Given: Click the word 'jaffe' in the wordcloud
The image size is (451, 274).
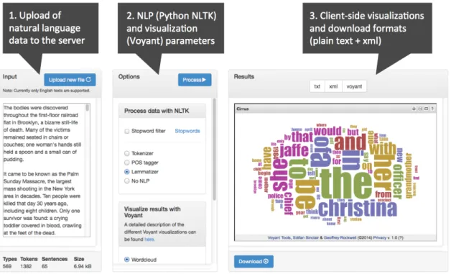Looking at the screenshot, I should click(x=294, y=150).
